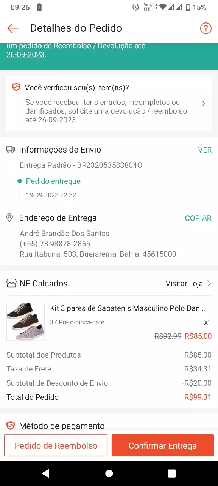Open the Kit 3 pares de Sapatenis title
Image resolution: width=218 pixels, height=486 pixels.
[x=128, y=308]
